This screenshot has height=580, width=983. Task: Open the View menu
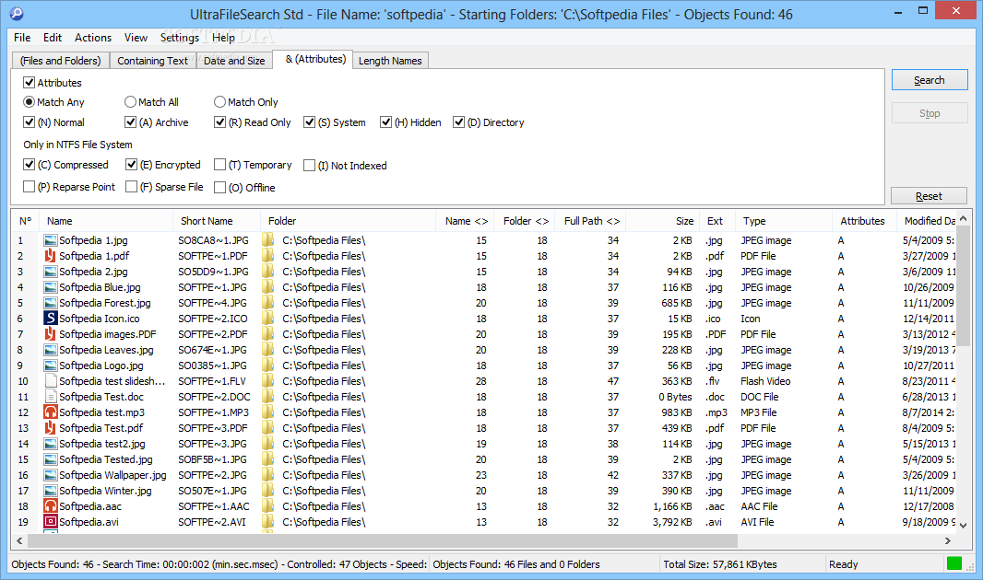(136, 38)
